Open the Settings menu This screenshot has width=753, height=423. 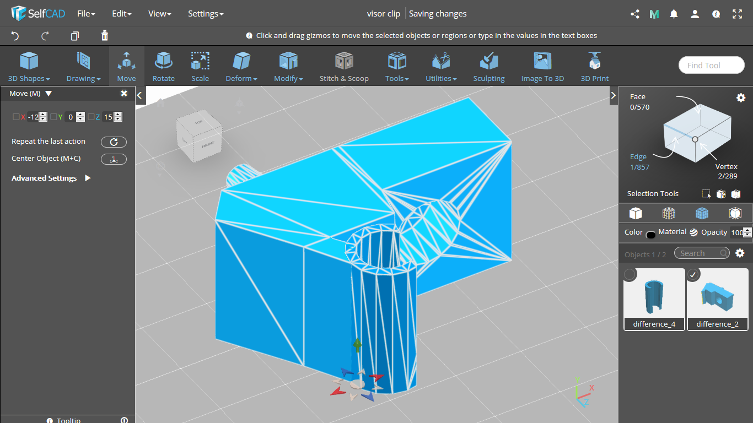(x=206, y=14)
